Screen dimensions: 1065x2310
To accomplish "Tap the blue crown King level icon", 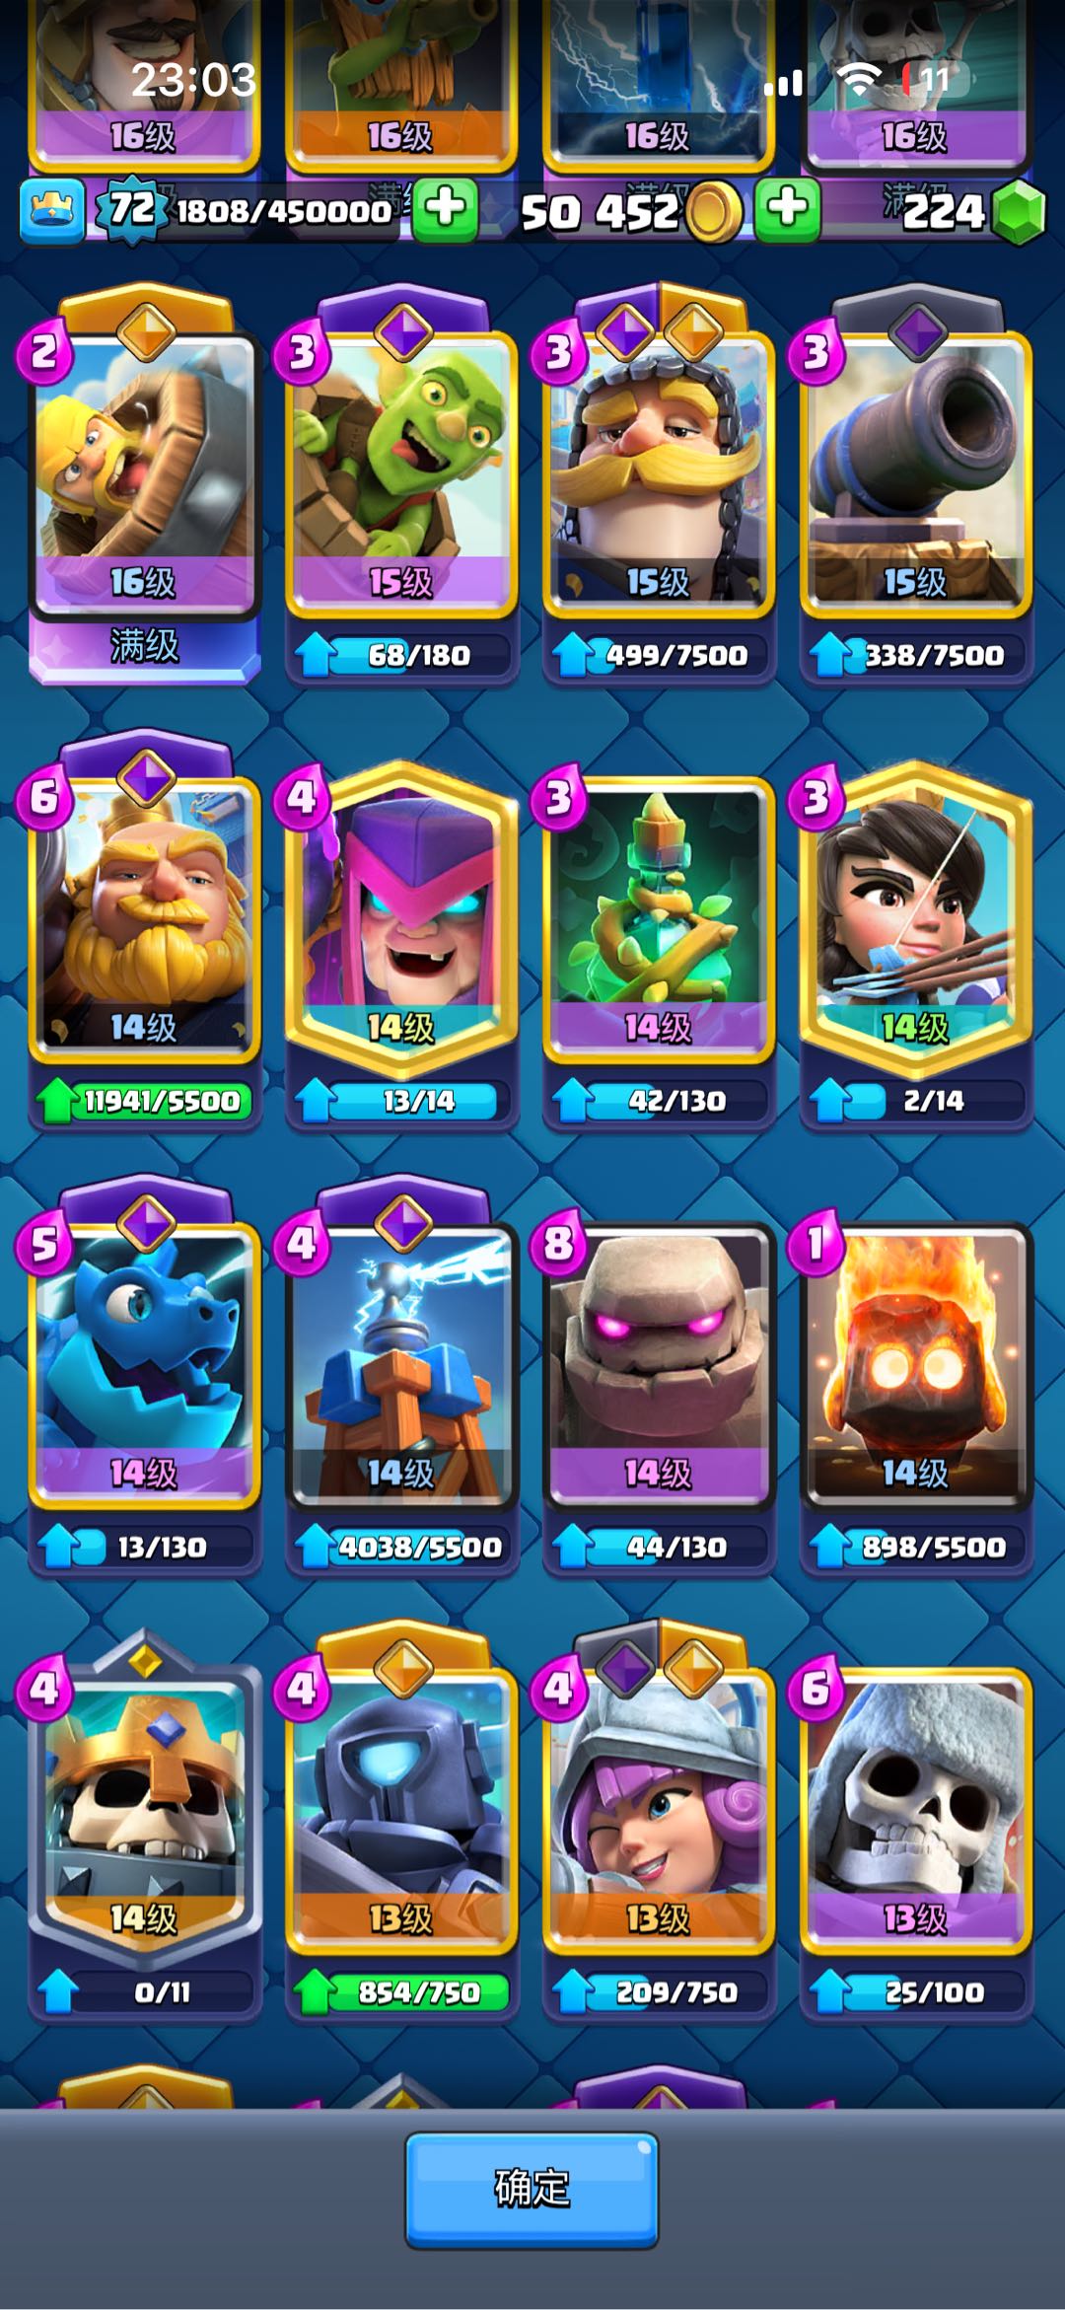I will click(x=52, y=210).
